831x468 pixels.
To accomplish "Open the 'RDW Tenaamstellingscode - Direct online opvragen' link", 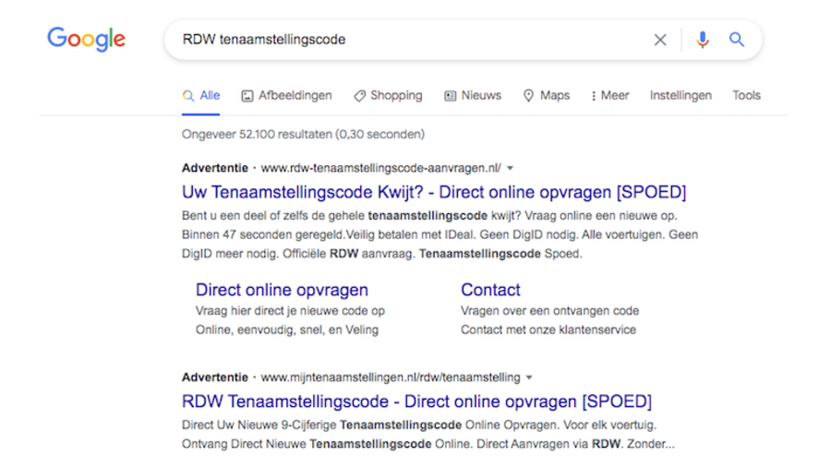I will point(416,402).
